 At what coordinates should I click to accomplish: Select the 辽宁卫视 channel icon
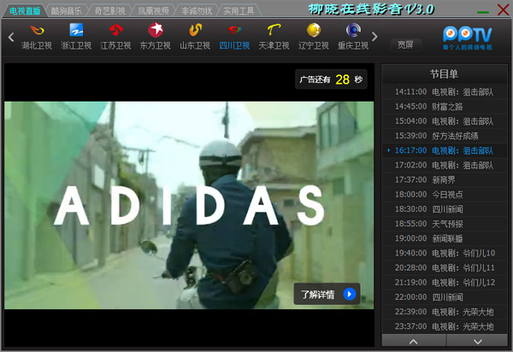tap(314, 31)
